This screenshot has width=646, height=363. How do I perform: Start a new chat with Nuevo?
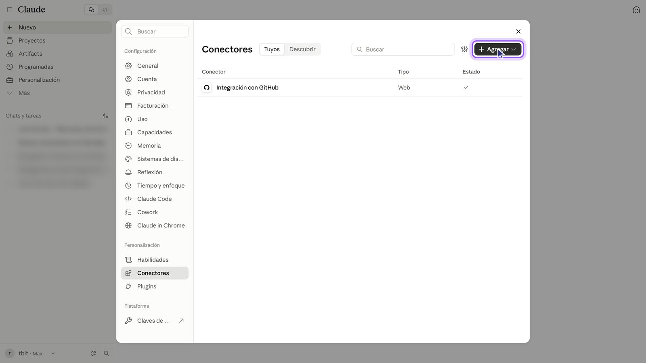[x=58, y=27]
